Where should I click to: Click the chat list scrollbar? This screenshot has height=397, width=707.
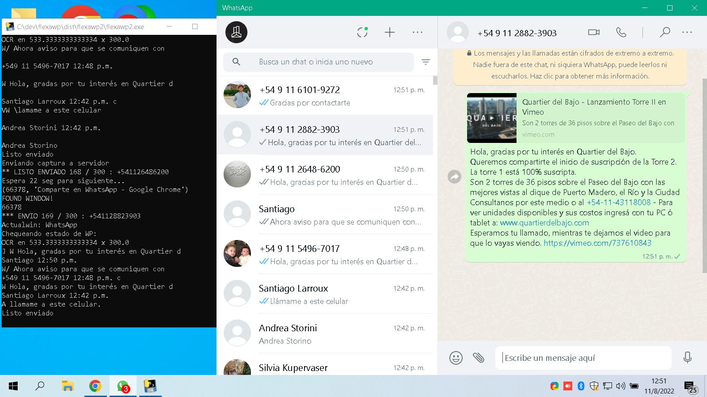pyautogui.click(x=435, y=80)
